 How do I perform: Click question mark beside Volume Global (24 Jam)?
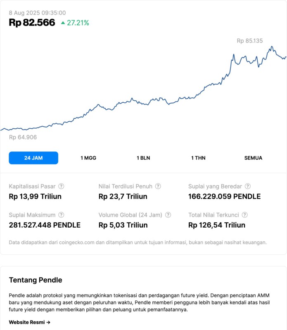pyautogui.click(x=168, y=215)
